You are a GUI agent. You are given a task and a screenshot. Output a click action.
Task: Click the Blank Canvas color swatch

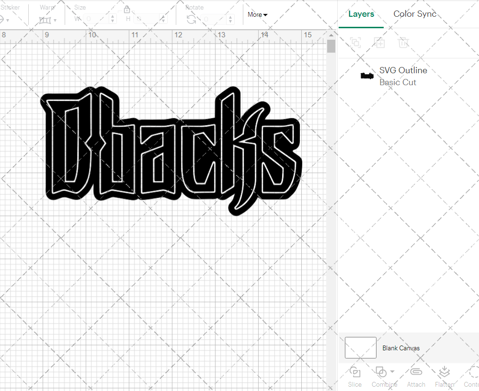tap(360, 347)
